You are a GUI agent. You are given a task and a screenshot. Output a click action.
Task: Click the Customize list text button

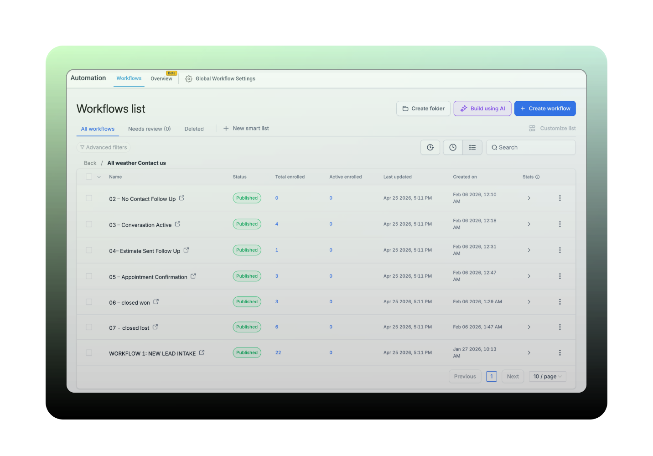tap(558, 129)
